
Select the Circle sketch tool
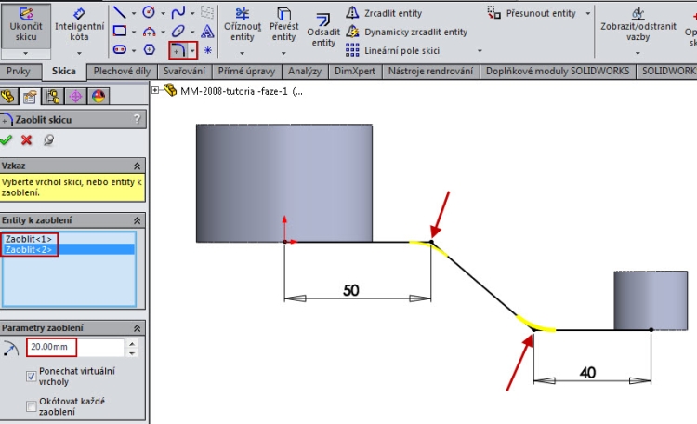pyautogui.click(x=149, y=12)
